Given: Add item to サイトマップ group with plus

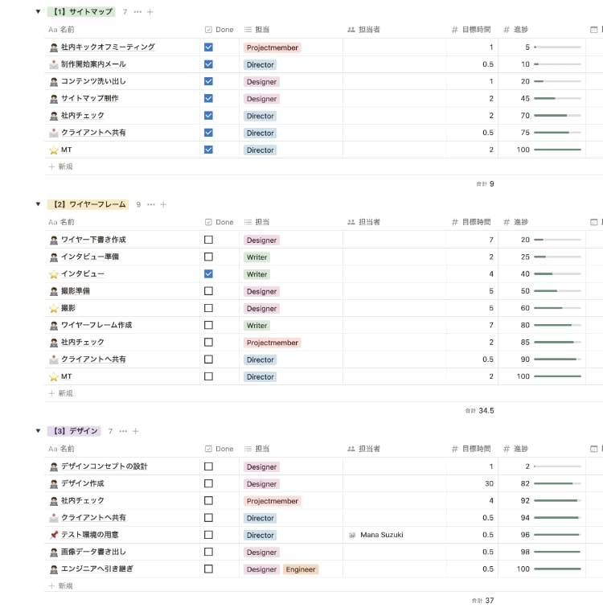Looking at the screenshot, I should click(x=150, y=12).
